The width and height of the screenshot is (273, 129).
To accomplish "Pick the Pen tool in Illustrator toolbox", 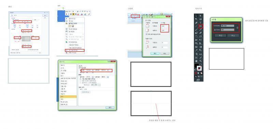I will [196, 23].
